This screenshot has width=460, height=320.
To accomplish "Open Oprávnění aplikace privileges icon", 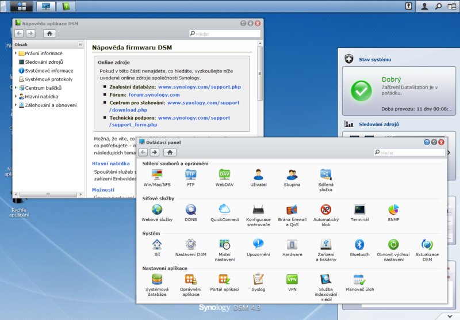I will pos(191,285).
